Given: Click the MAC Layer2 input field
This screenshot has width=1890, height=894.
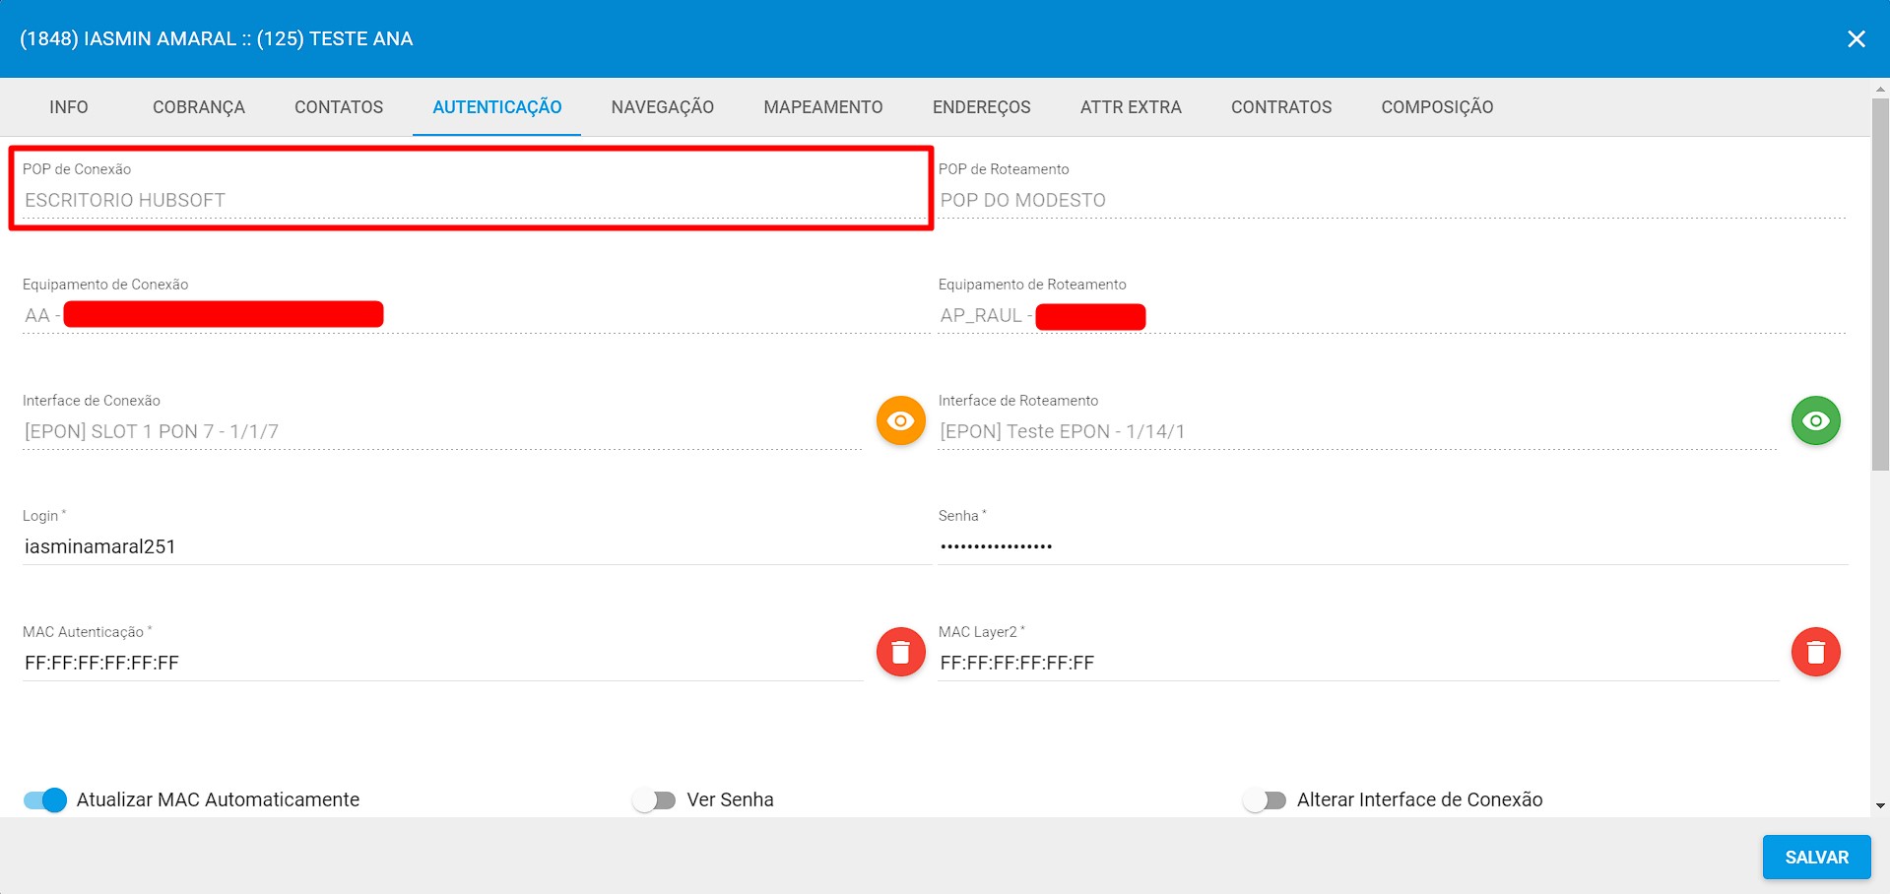Looking at the screenshot, I should pos(1358,663).
